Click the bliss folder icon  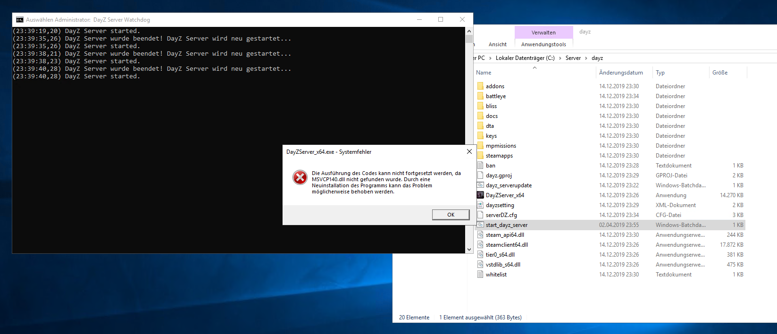click(x=480, y=106)
